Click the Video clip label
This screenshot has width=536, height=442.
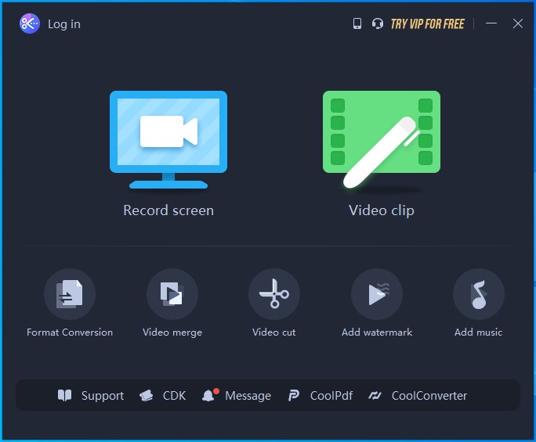tap(382, 210)
